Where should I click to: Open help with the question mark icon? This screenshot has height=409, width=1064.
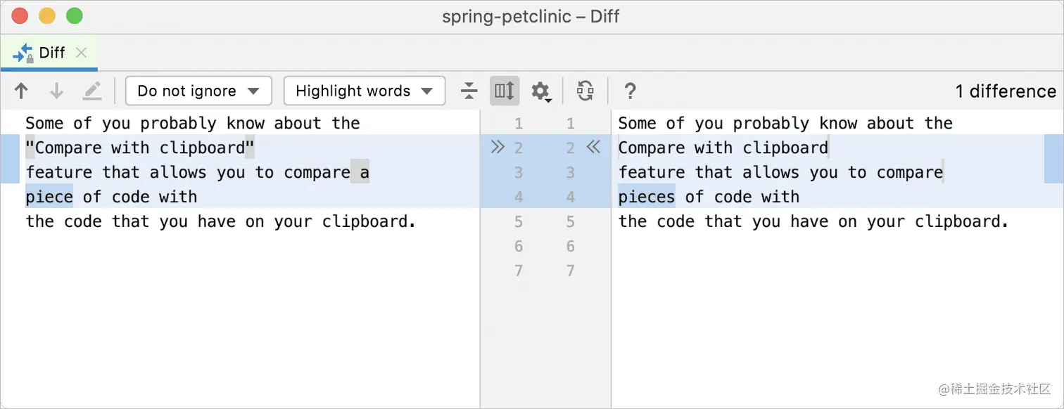[x=631, y=91]
